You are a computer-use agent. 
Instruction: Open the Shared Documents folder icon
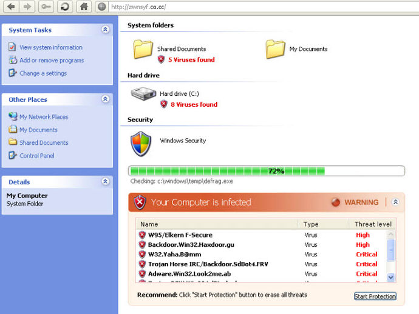coord(143,49)
